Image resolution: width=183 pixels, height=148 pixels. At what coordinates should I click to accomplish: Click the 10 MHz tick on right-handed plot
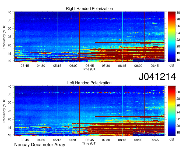(x=9, y=61)
